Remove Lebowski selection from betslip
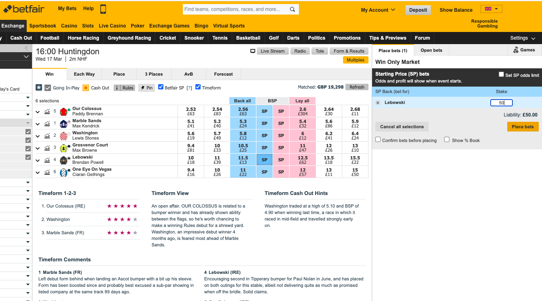Image resolution: width=542 pixels, height=301 pixels. 378,103
